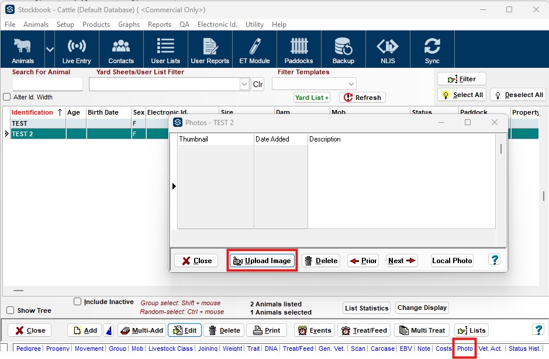Viewport: 549px width, 359px height.
Task: Edit the selected animal
Action: click(185, 330)
